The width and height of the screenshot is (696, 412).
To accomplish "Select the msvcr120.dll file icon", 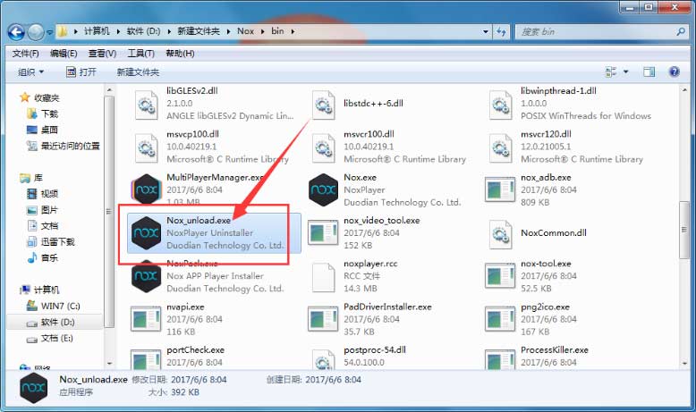I will 500,147.
